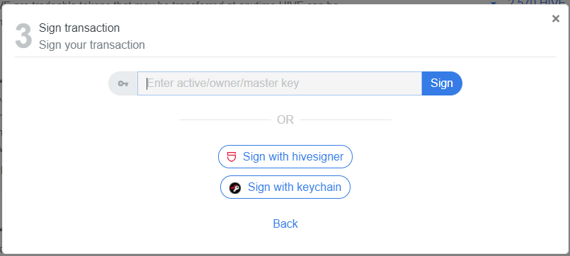
Task: Click the OR separator label
Action: 285,120
